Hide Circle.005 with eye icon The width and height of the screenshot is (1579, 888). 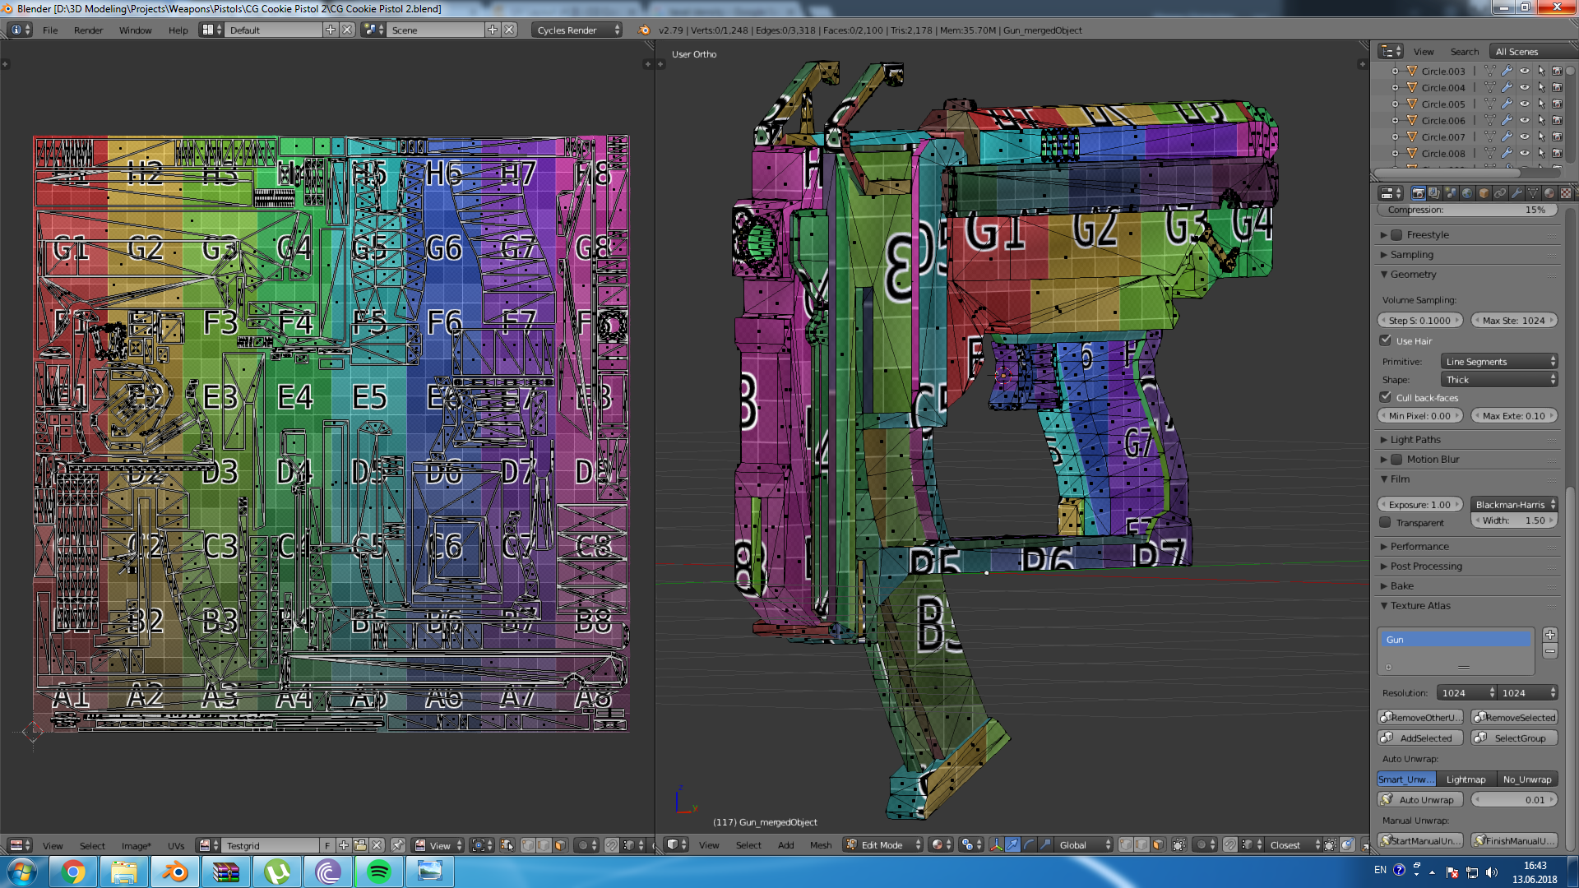tap(1524, 104)
